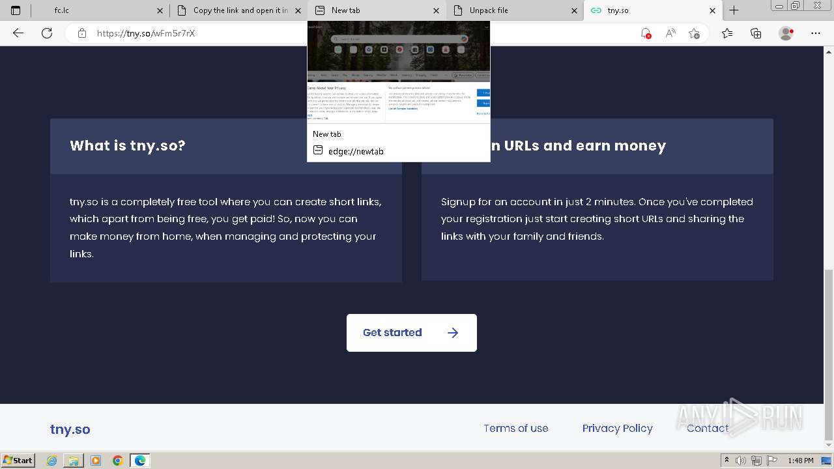Screen dimensions: 834x469
Task: View site information lock icon
Action: click(x=82, y=33)
